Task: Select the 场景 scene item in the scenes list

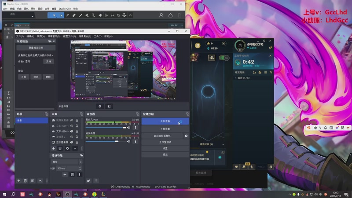Action: click(32, 121)
